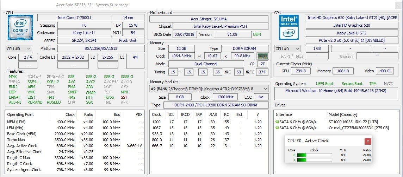Select the Intel HD Graphics 620 name field

pyautogui.click(x=352, y=25)
